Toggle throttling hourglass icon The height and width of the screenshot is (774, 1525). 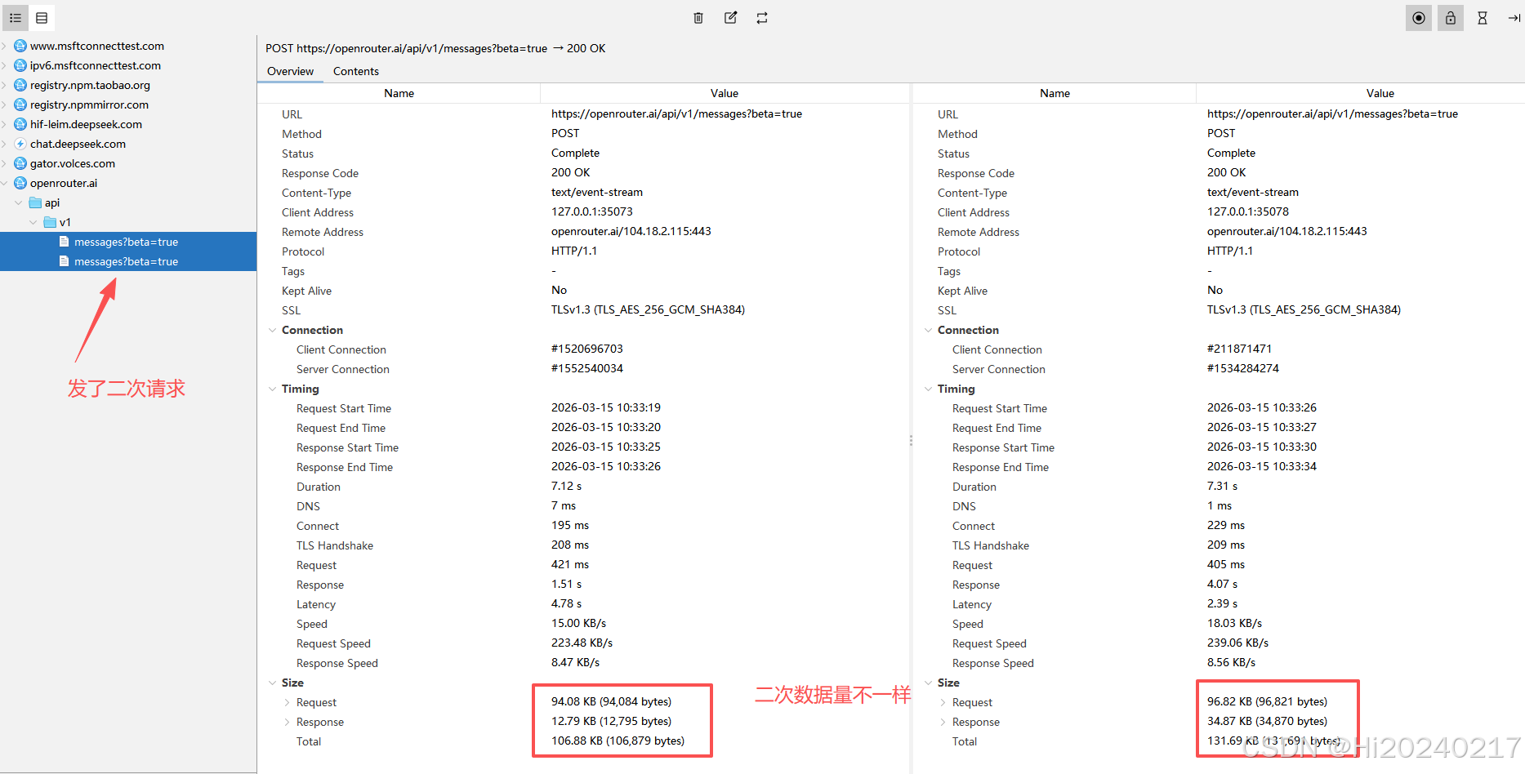coord(1483,18)
